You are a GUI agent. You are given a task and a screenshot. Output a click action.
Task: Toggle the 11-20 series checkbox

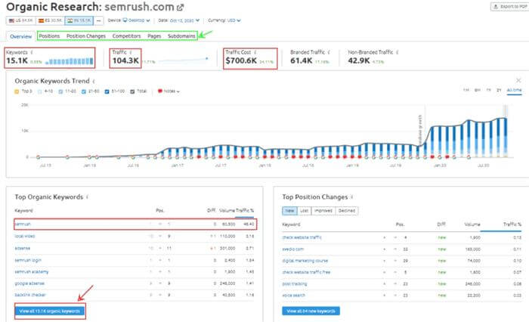coord(60,91)
